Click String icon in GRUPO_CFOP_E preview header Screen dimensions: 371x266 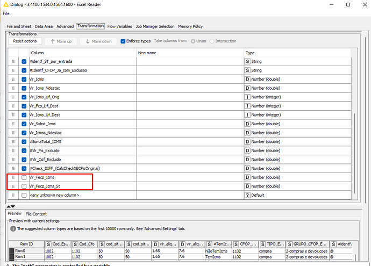[290, 245]
